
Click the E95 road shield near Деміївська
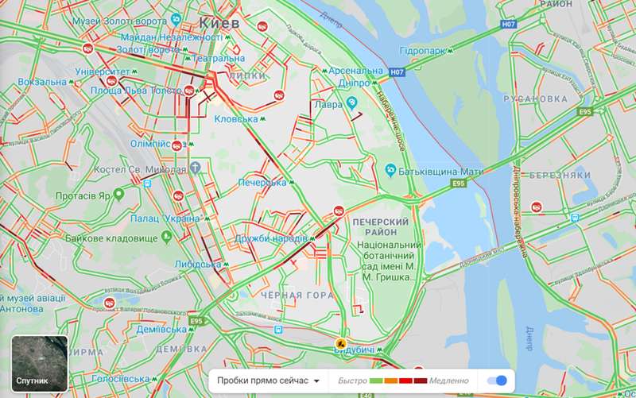pos(196,321)
